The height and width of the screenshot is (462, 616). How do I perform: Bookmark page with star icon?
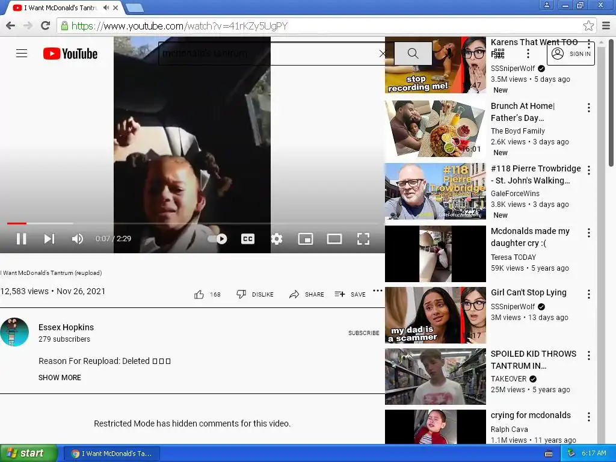pos(588,26)
